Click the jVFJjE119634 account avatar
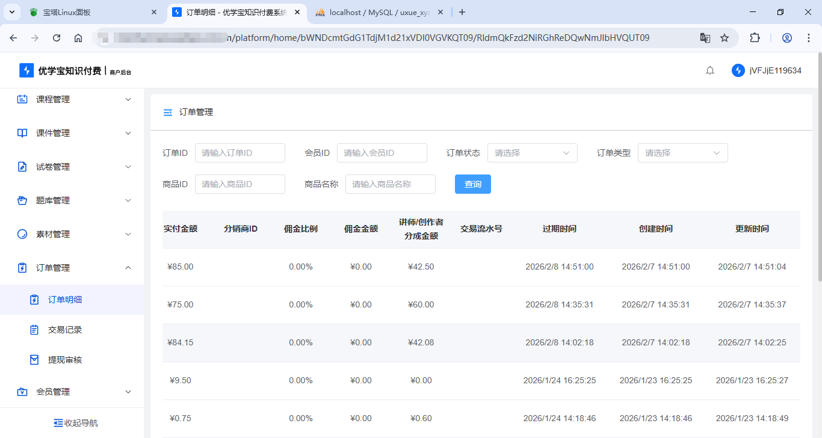This screenshot has height=438, width=822. pos(738,70)
